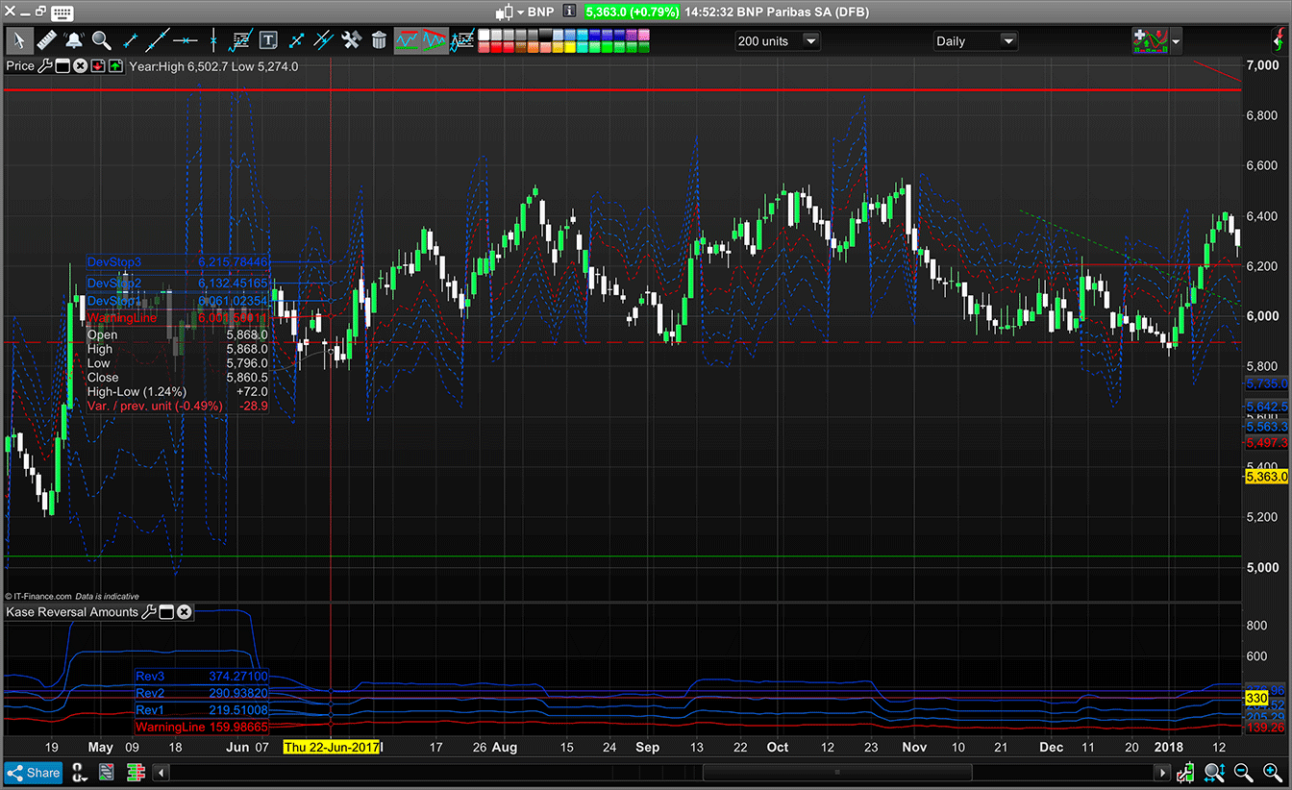Toggle the on-screen keyboard icon
The height and width of the screenshot is (790, 1292).
(x=62, y=12)
